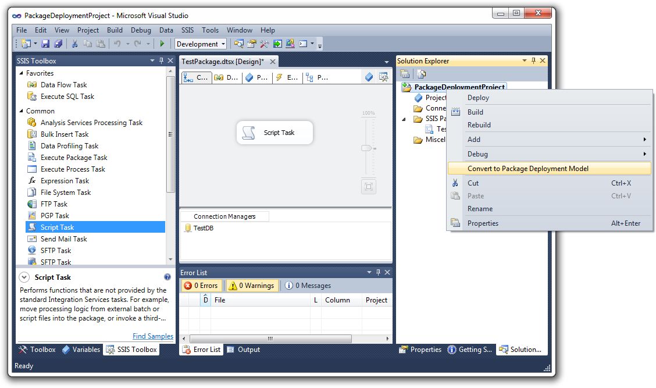The width and height of the screenshot is (656, 388).
Task: Click the canvas zoom slider handle
Action: click(368, 148)
